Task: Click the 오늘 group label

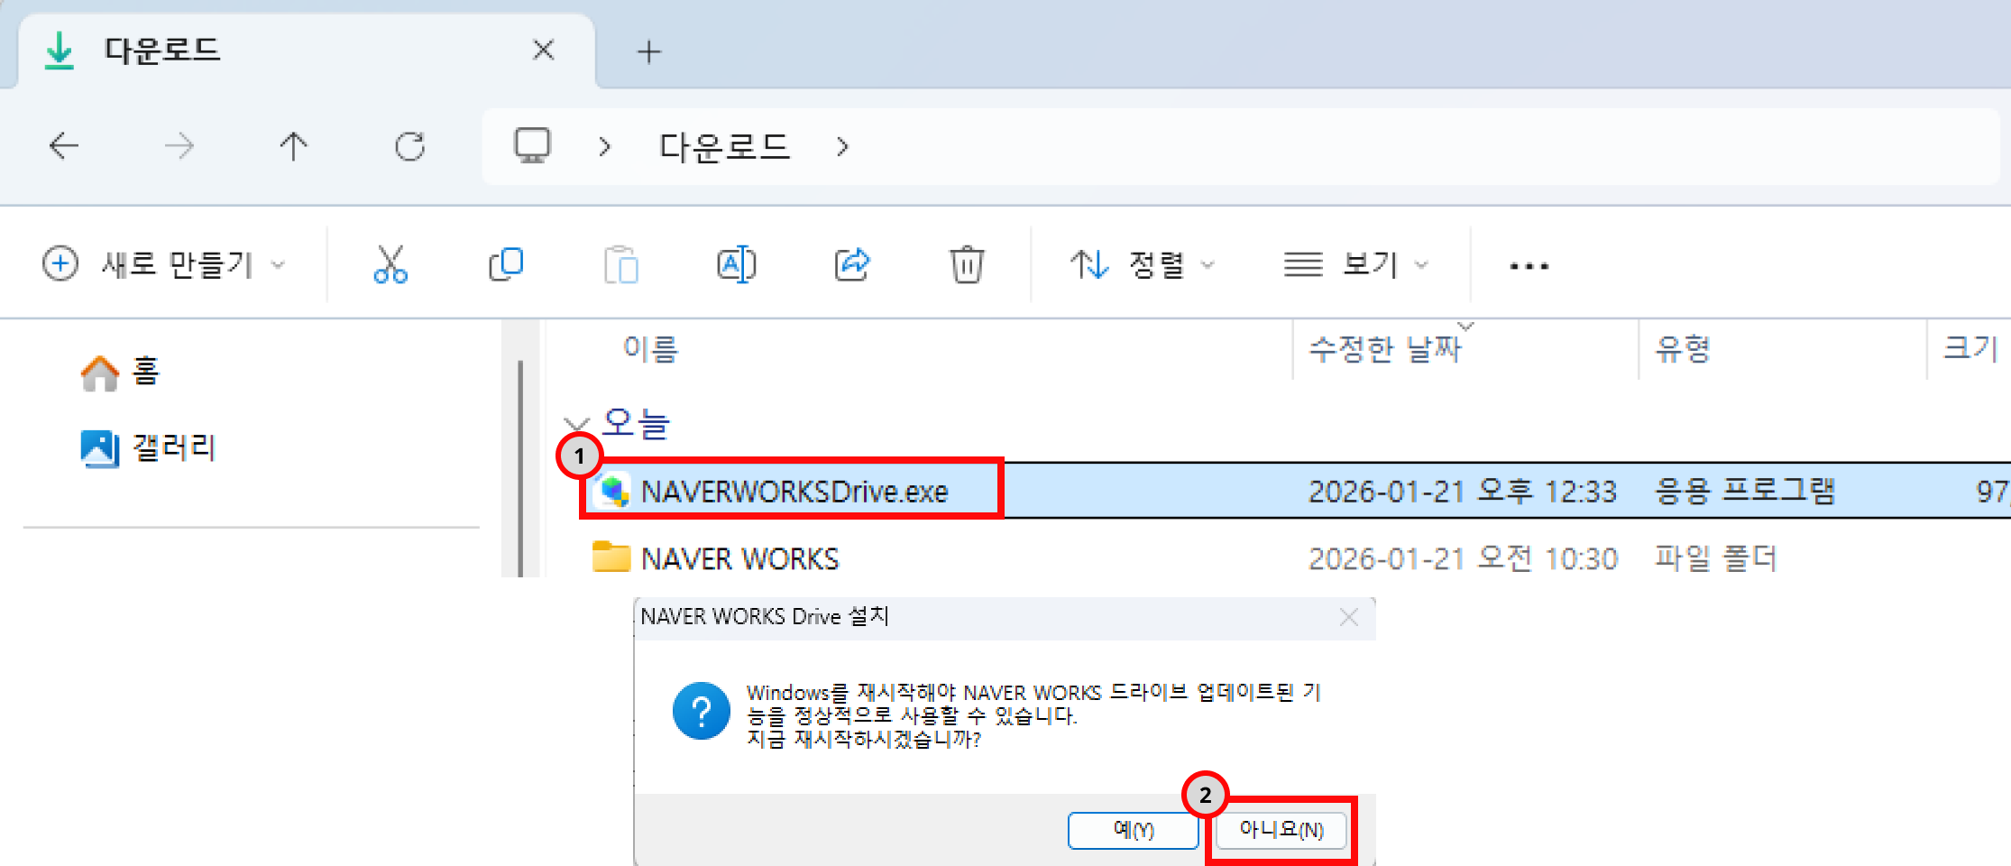Action: [636, 423]
